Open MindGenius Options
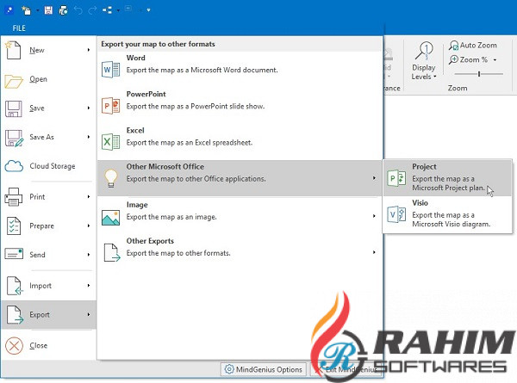The image size is (517, 383). 264,369
